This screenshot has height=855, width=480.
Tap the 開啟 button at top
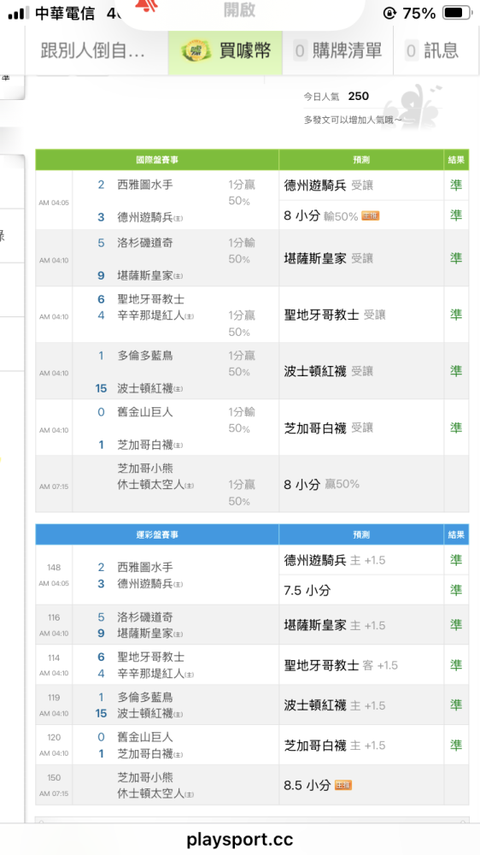click(x=239, y=9)
